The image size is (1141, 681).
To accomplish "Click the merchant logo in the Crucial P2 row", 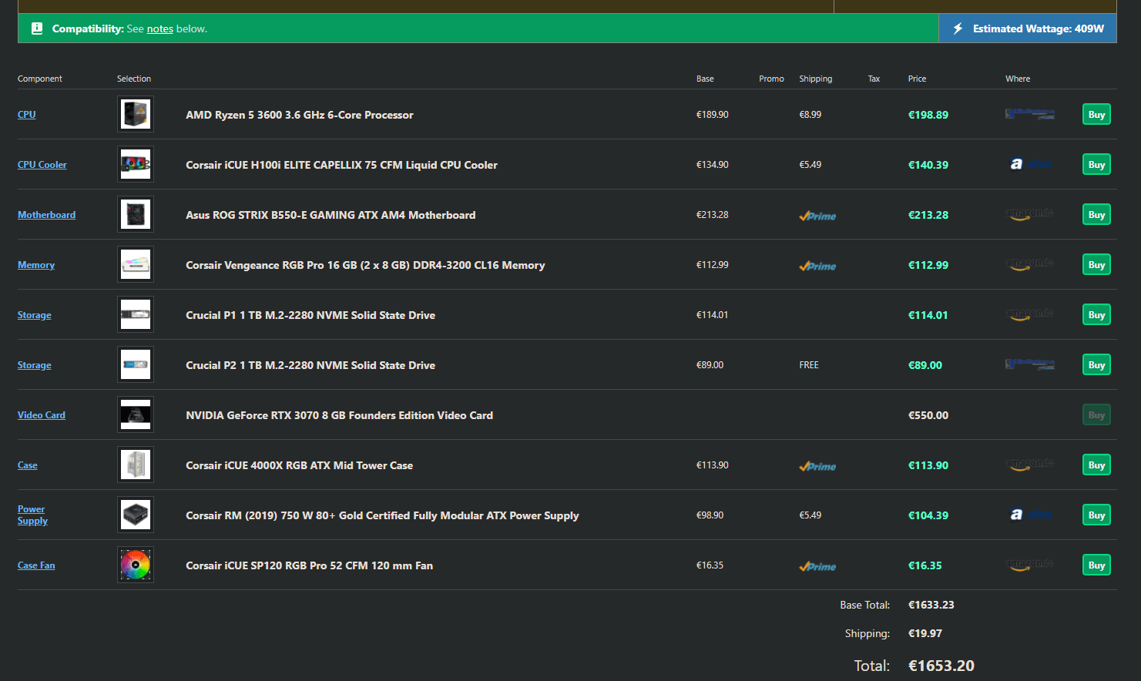I will 1029,364.
